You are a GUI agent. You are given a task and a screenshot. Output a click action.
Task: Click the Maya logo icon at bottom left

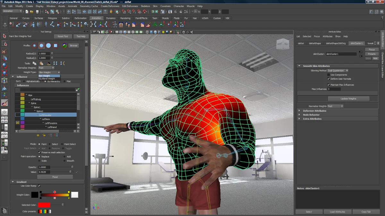[4, 211]
